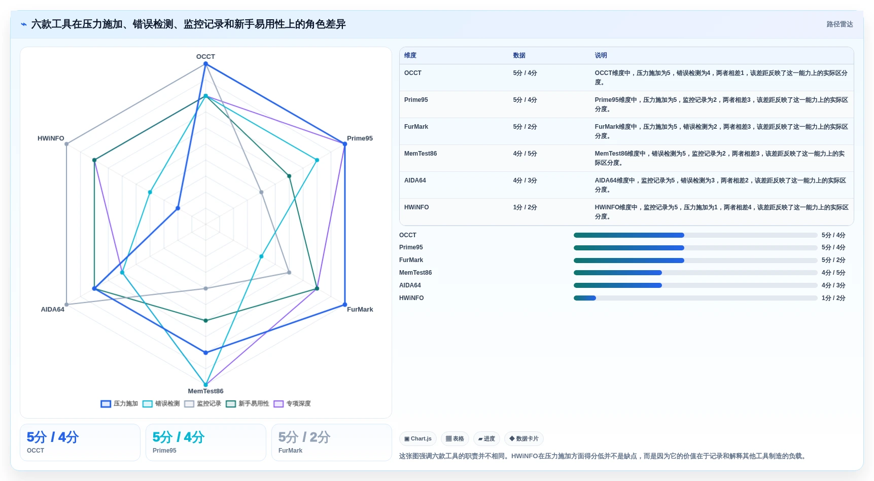
Task: Click the OCCT progress bar
Action: coord(695,235)
